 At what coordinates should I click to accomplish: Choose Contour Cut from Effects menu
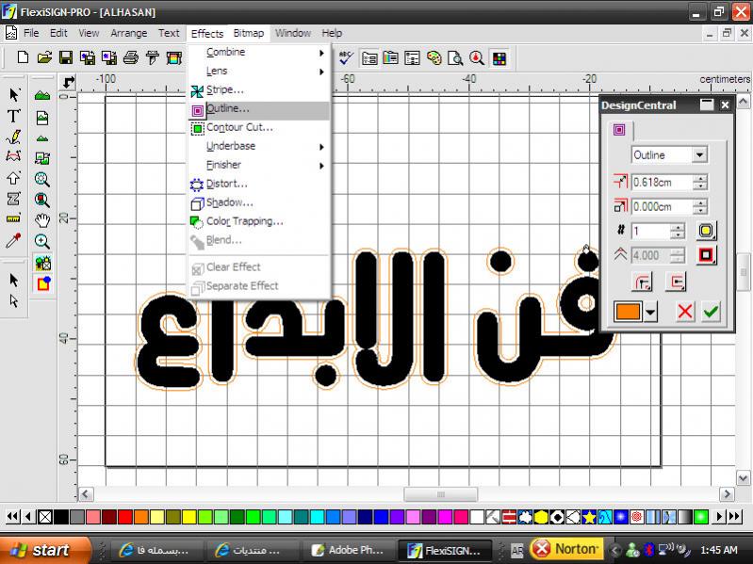tap(239, 127)
